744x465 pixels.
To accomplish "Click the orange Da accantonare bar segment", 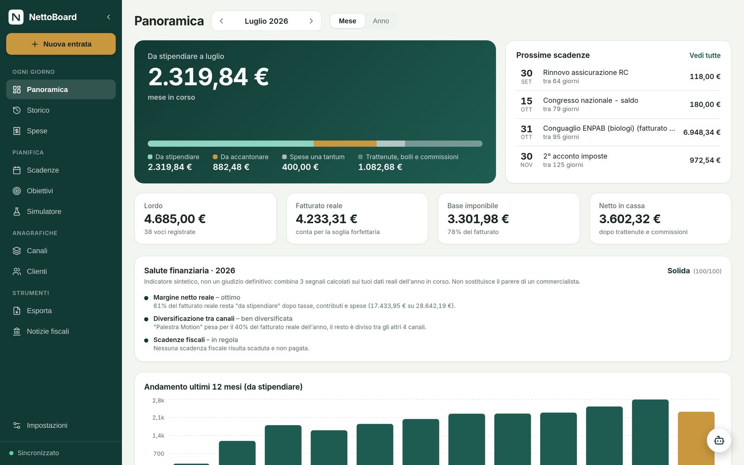I will (345, 144).
